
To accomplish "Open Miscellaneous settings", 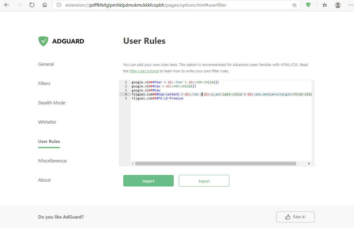I will [x=52, y=161].
